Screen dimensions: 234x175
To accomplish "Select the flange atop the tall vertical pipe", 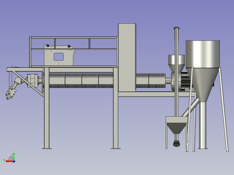I will 176,28.
